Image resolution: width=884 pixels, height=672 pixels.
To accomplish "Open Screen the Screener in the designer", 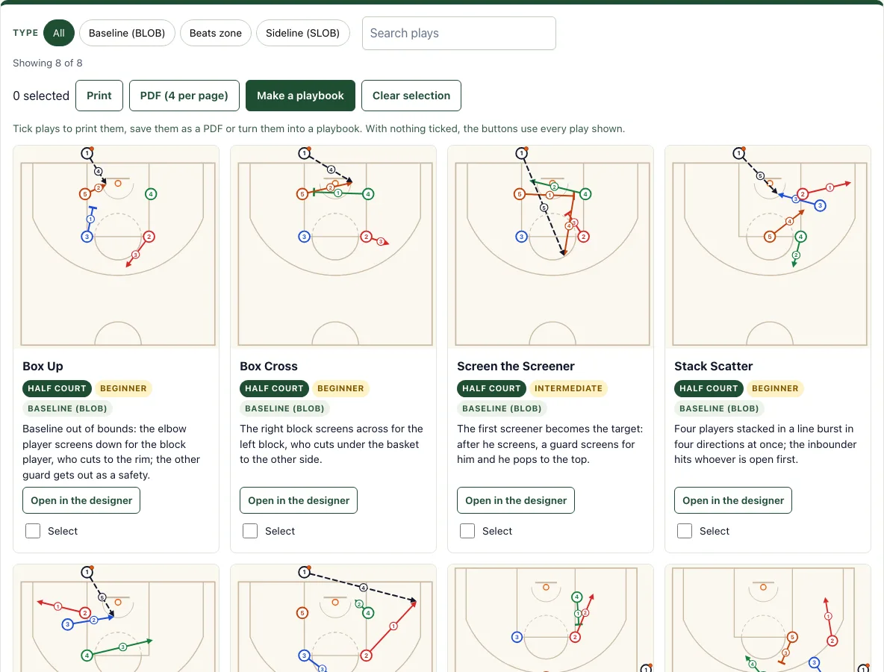I will point(516,500).
